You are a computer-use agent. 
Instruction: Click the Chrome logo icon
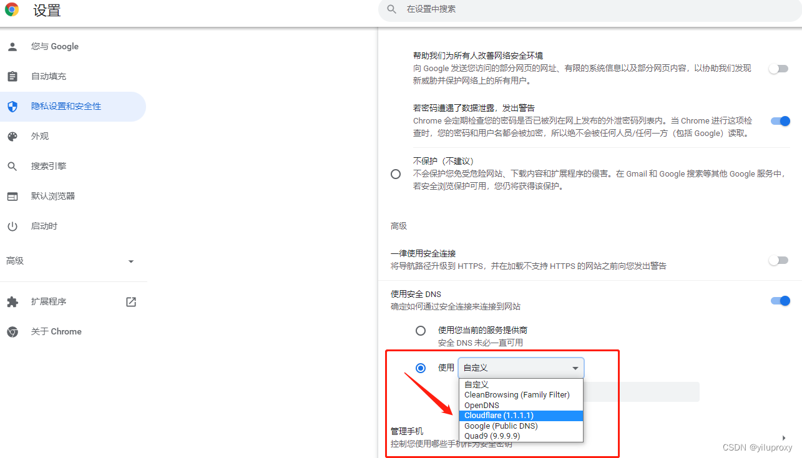12,10
